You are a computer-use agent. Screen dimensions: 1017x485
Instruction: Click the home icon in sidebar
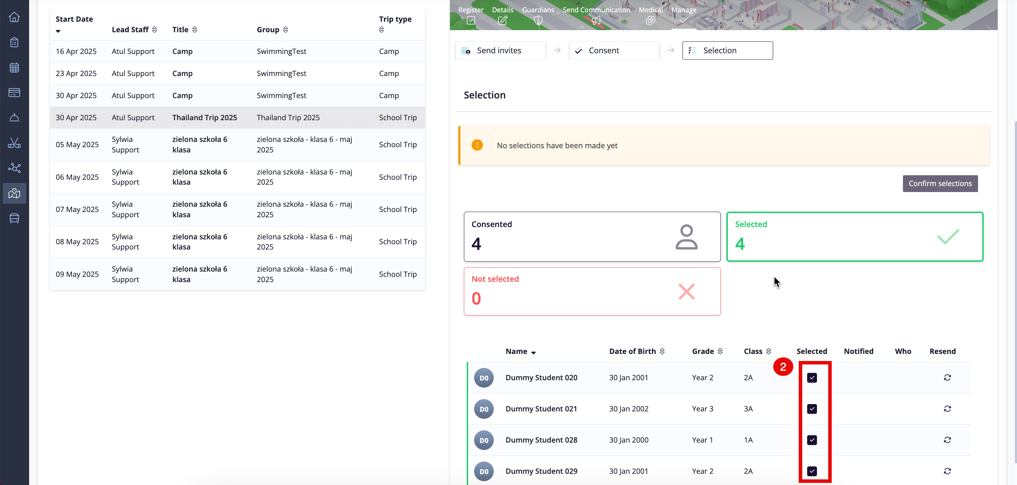14,18
